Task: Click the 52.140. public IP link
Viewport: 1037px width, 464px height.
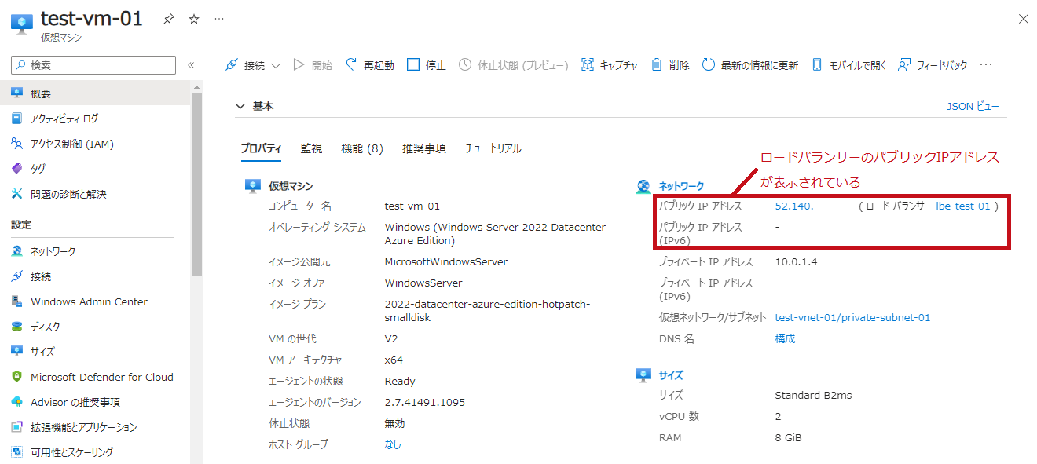Action: [794, 206]
